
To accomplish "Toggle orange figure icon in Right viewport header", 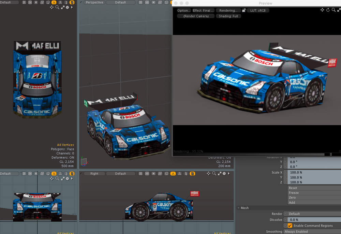I will [x=173, y=174].
